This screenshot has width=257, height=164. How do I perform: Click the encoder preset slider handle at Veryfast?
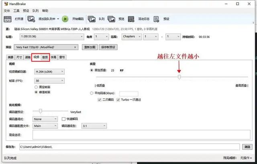click(40, 111)
